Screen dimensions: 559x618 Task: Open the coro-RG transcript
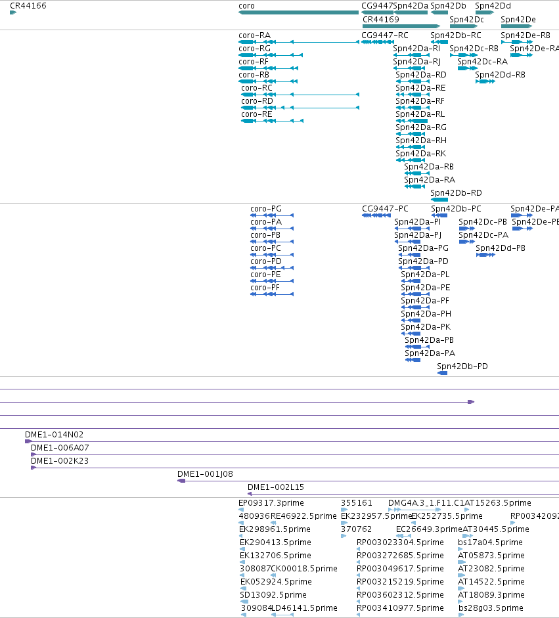pos(271,55)
